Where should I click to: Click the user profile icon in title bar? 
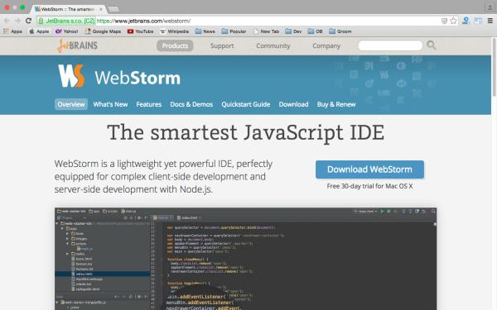tap(490, 7)
